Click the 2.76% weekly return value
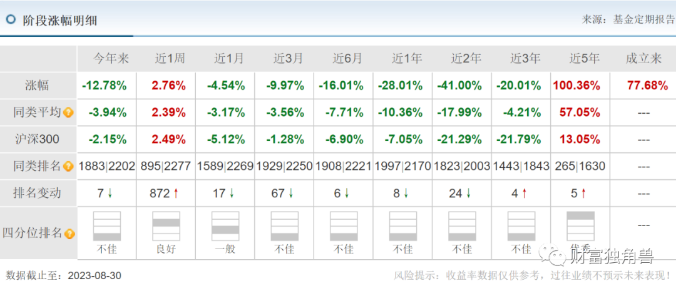Viewport: 676px width, 286px height. (x=168, y=86)
